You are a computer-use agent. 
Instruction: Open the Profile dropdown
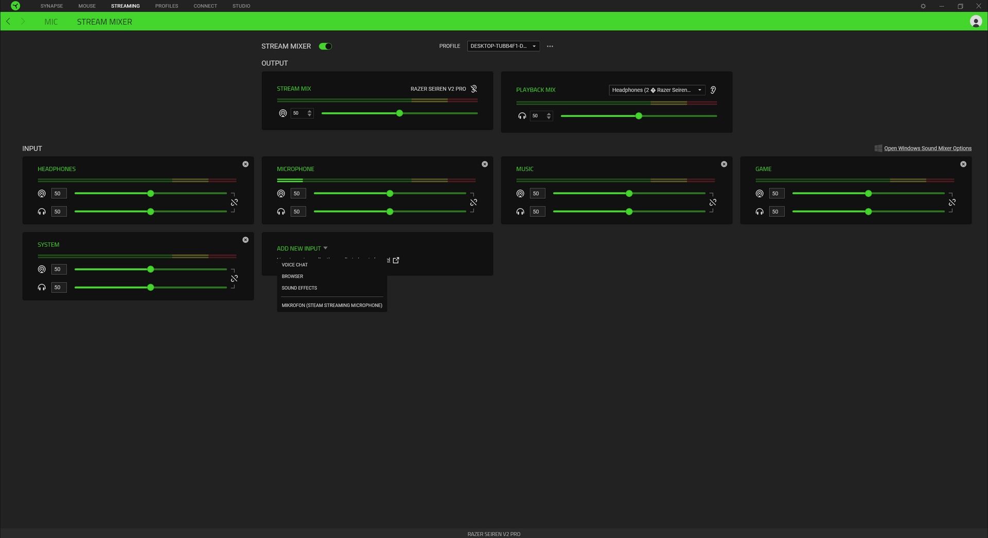[x=503, y=46]
